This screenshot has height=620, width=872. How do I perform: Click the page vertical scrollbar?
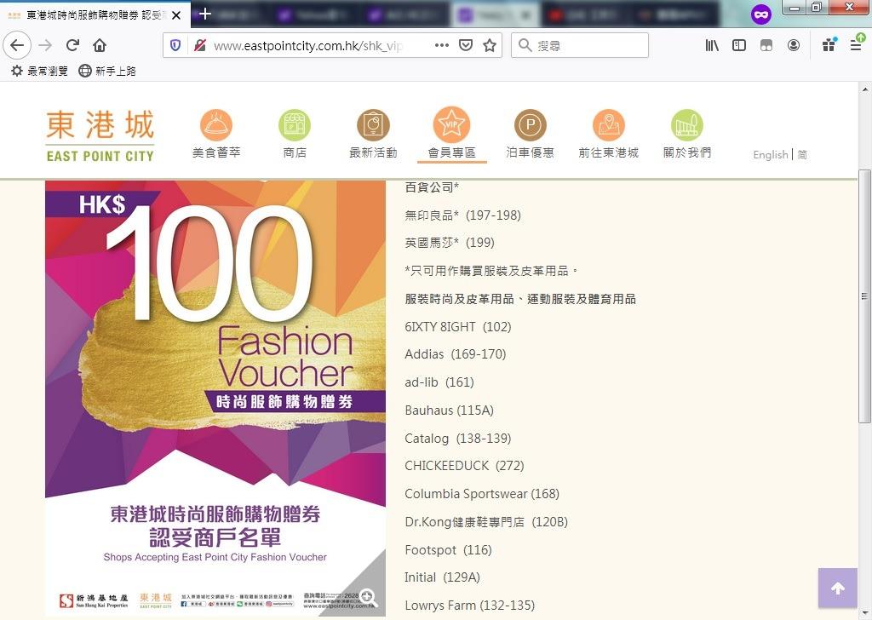(x=865, y=296)
